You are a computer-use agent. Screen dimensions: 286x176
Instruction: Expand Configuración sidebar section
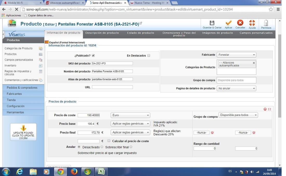tap(23, 106)
